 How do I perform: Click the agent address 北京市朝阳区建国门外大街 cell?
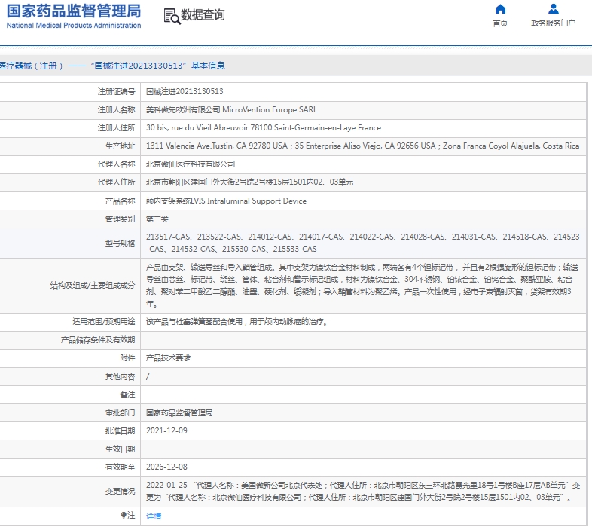[x=249, y=182]
